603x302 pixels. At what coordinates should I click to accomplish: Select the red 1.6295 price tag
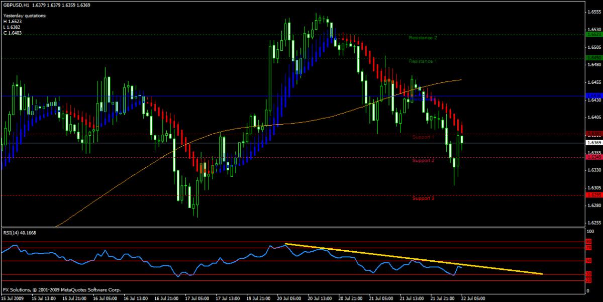coord(593,195)
